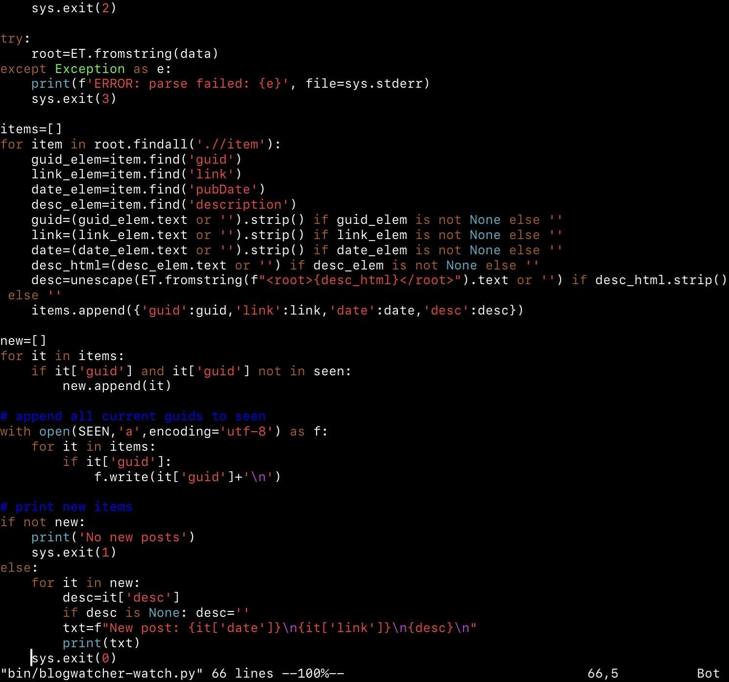Viewport: 729px width, 682px height.
Task: Click the 'bin/blogwatcher-watch.py' filename in status line
Action: [x=101, y=674]
